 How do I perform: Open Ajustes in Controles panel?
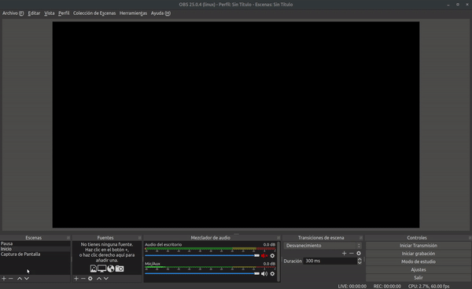pyautogui.click(x=419, y=270)
